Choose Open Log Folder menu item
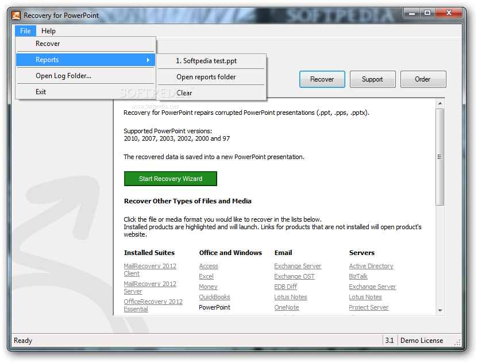 [86, 76]
